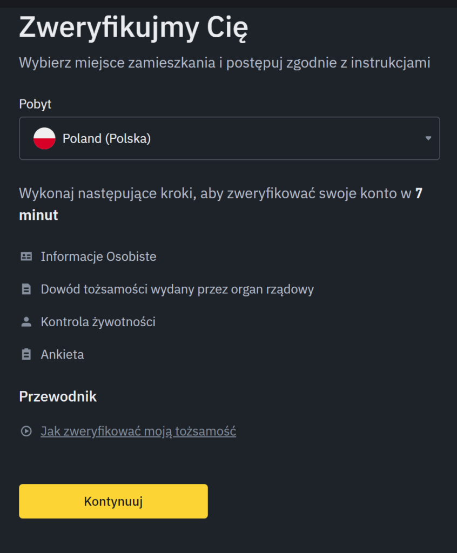The image size is (457, 553).
Task: Click the Pobyt field label
Action: point(35,104)
